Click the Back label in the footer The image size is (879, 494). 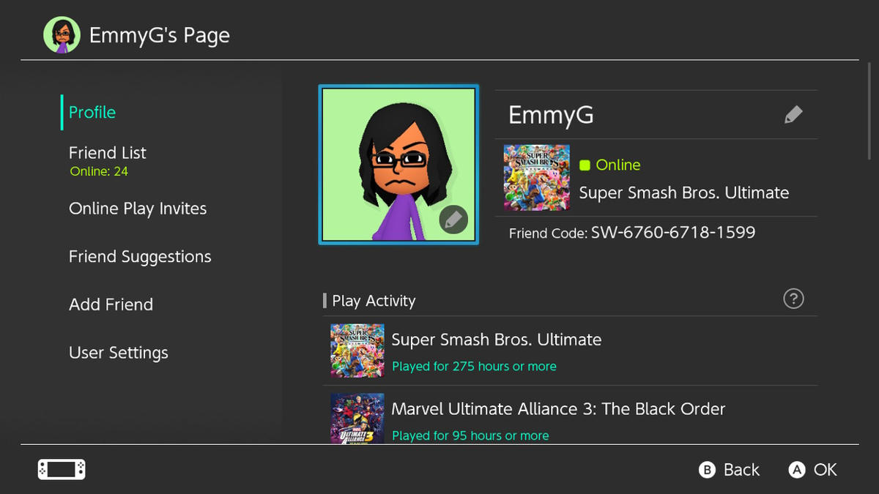(x=741, y=470)
